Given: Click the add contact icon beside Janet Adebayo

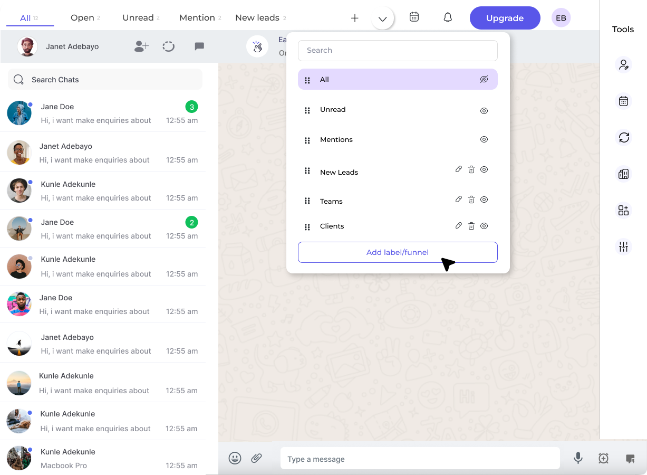Looking at the screenshot, I should 141,46.
